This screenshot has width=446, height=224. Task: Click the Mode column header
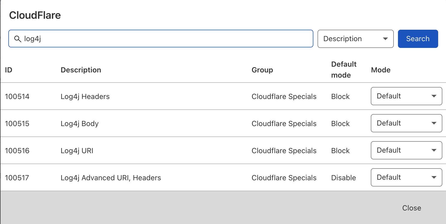(x=381, y=70)
